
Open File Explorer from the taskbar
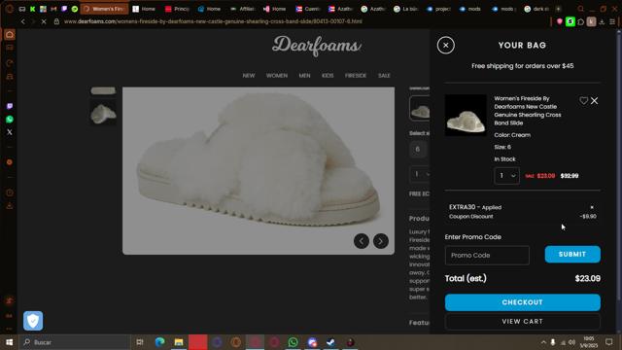[179, 342]
